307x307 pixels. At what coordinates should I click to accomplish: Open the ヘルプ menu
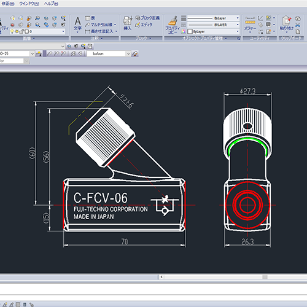pyautogui.click(x=51, y=4)
